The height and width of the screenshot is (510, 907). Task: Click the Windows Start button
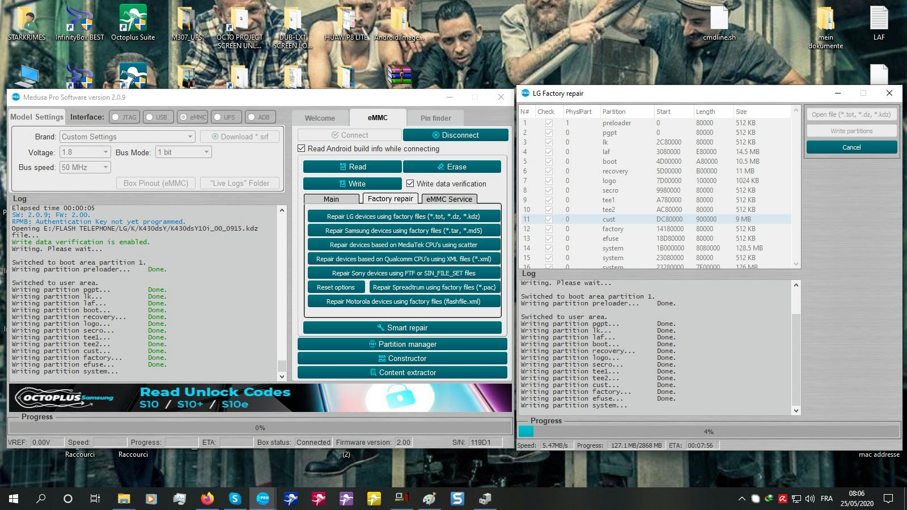pos(14,499)
